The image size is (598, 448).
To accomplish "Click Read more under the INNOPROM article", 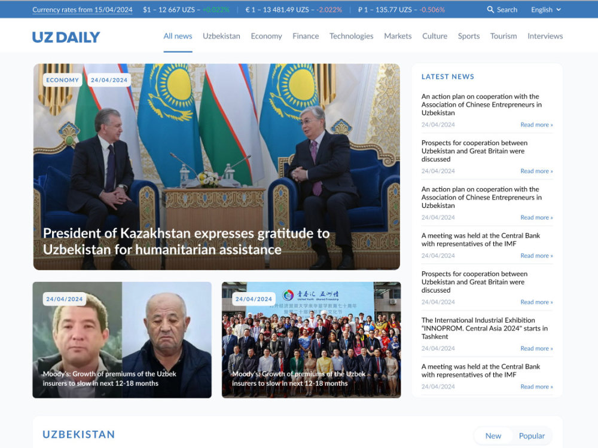I will coord(536,348).
